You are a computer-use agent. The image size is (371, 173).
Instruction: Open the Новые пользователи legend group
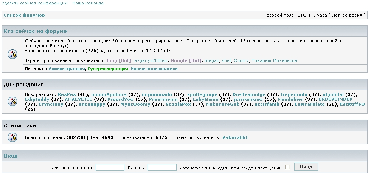154,69
